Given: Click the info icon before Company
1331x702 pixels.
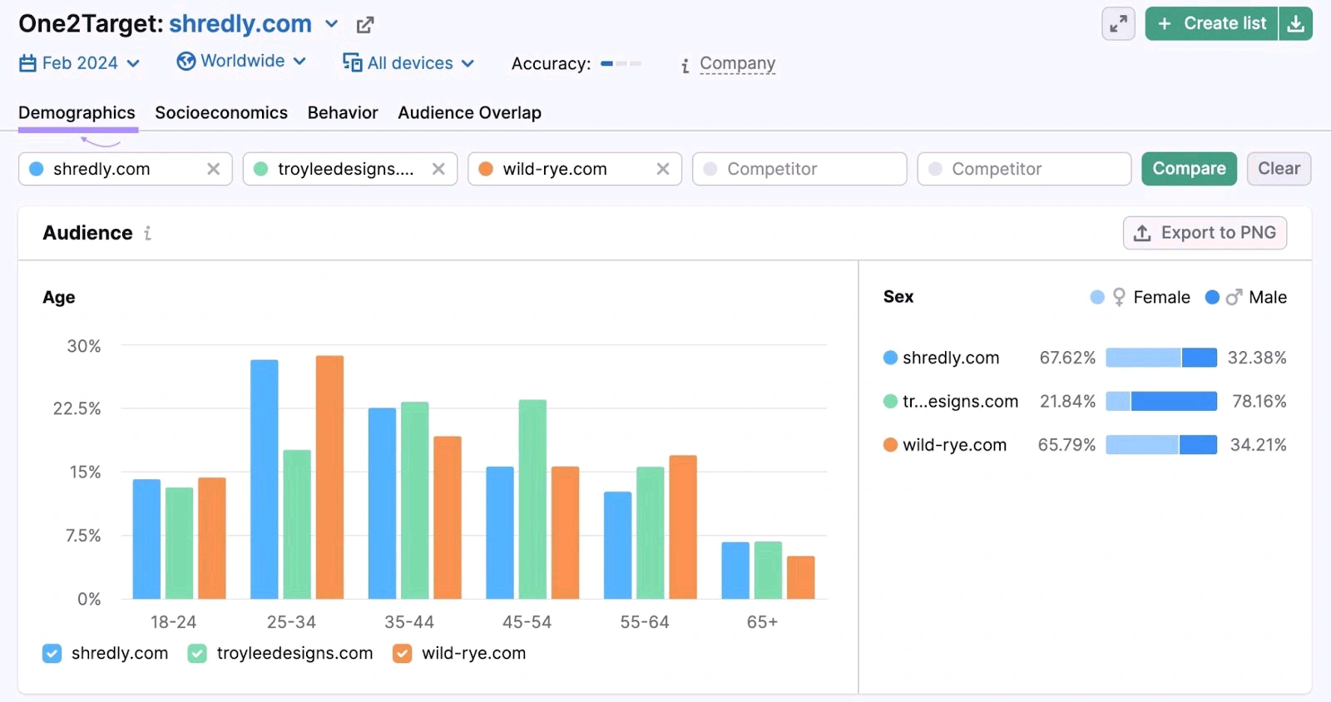Looking at the screenshot, I should click(x=685, y=65).
